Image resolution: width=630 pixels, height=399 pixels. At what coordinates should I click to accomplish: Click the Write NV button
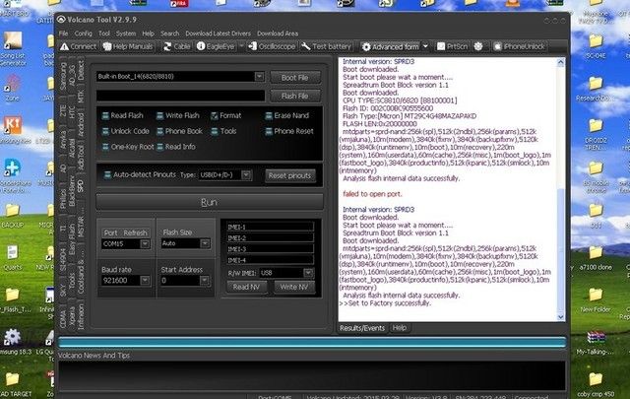294,288
